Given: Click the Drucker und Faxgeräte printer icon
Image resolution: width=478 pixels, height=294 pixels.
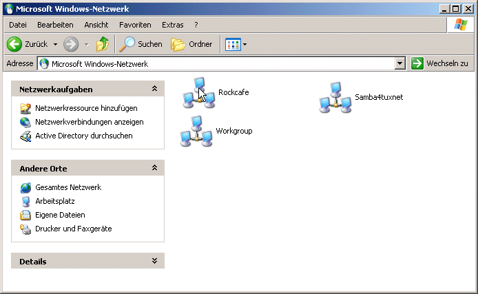Looking at the screenshot, I should [25, 229].
